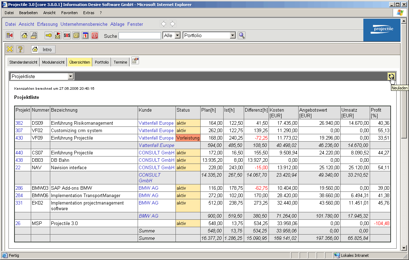Click the Neuladen reload icon
The image size is (409, 260).
point(391,76)
